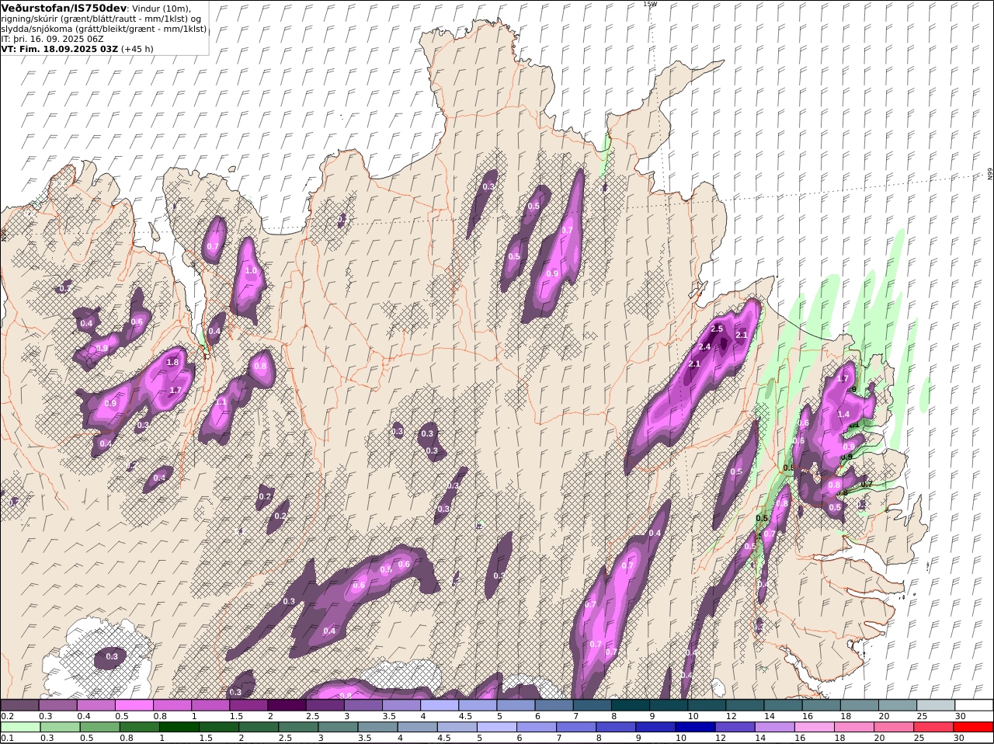The image size is (994, 744).
Task: Pick the top scale swatch between 25 and 30
Action: [937, 705]
